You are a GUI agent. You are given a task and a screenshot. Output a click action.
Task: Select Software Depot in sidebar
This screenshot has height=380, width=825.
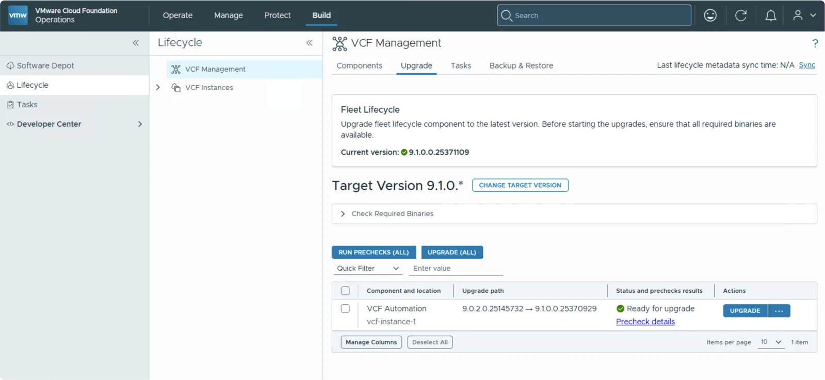click(x=74, y=65)
